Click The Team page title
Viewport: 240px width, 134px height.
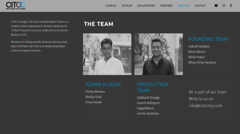coord(98,24)
